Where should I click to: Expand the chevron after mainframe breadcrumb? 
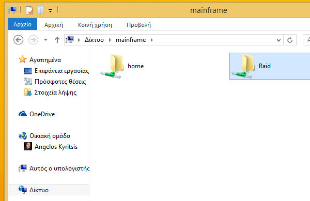pos(152,40)
